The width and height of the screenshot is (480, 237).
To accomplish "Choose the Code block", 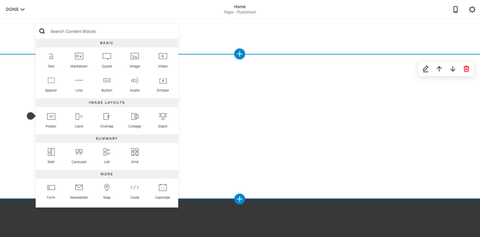I will coord(135,191).
